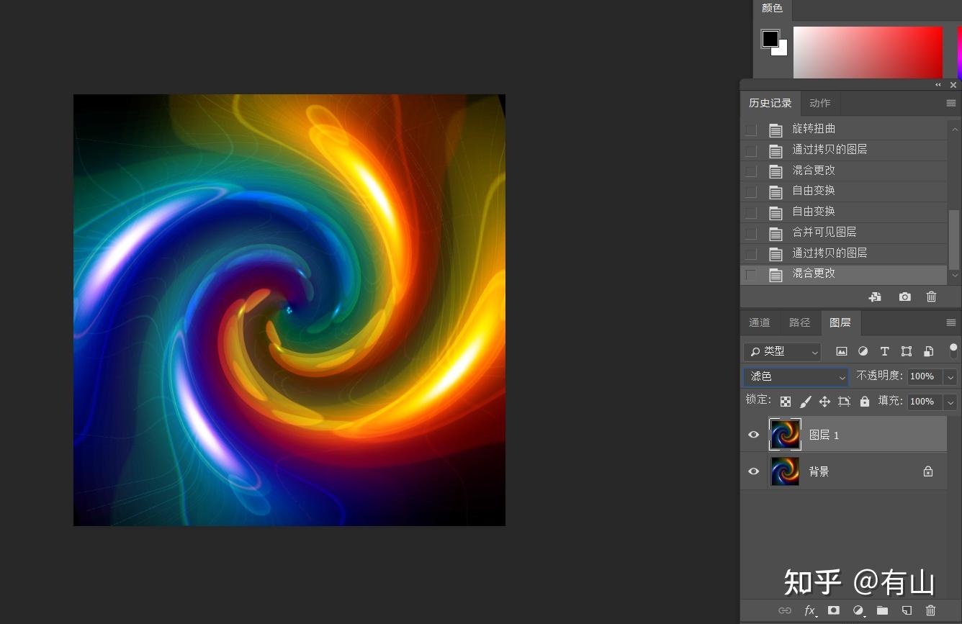Switch to the 路径 tab
This screenshot has width=962, height=624.
pos(800,322)
